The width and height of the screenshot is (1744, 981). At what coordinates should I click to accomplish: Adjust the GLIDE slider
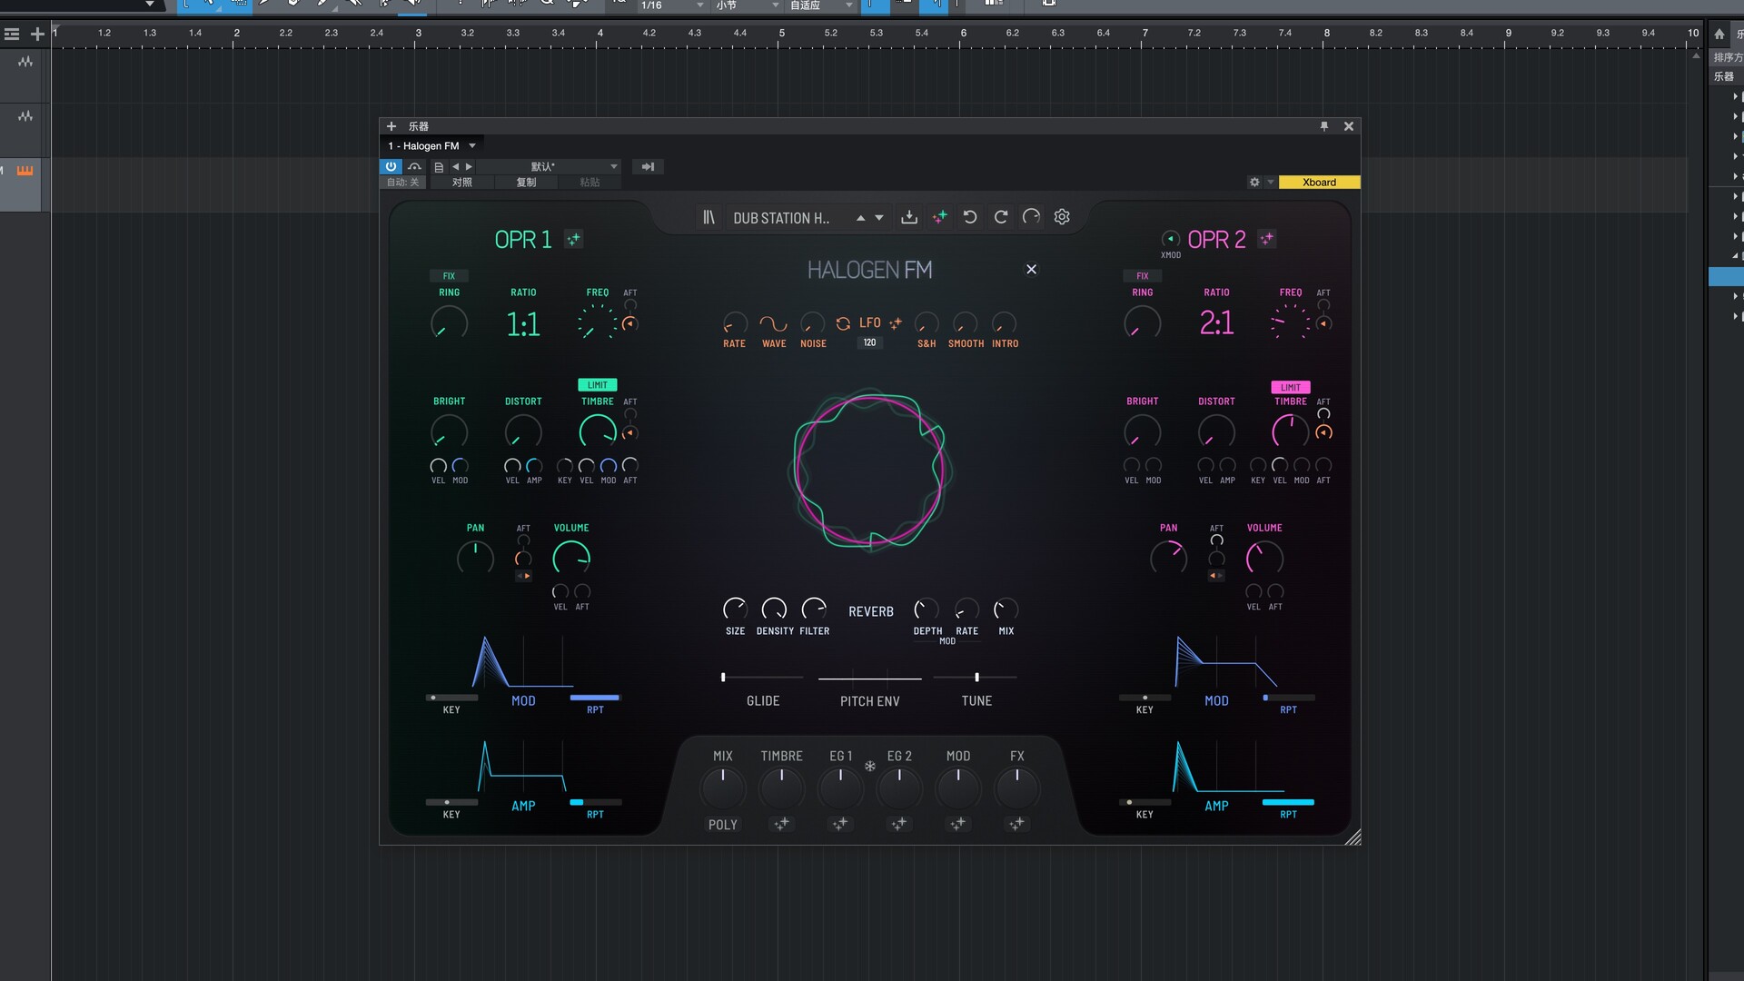pos(762,678)
